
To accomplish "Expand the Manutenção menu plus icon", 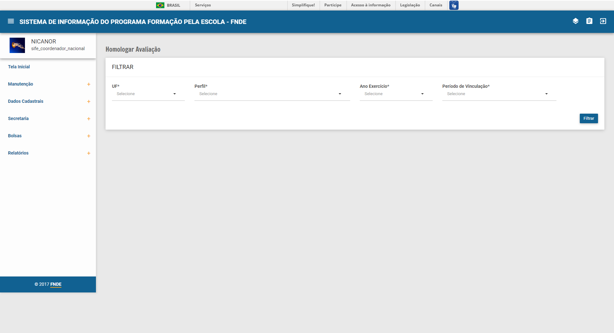I will 89,84.
